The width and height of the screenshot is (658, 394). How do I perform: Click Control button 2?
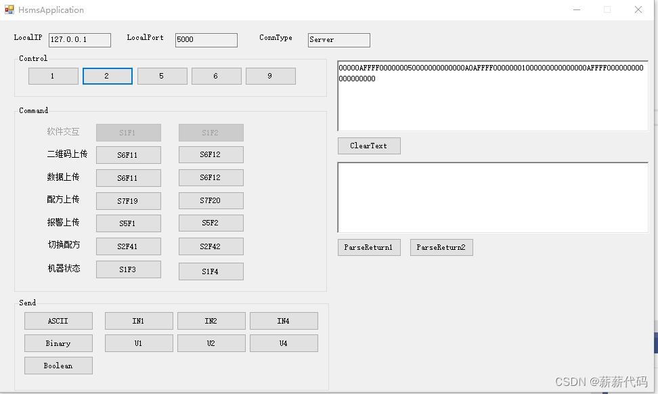108,76
